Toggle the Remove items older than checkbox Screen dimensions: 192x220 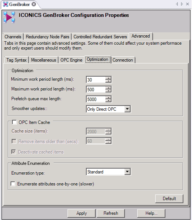tap(14, 141)
